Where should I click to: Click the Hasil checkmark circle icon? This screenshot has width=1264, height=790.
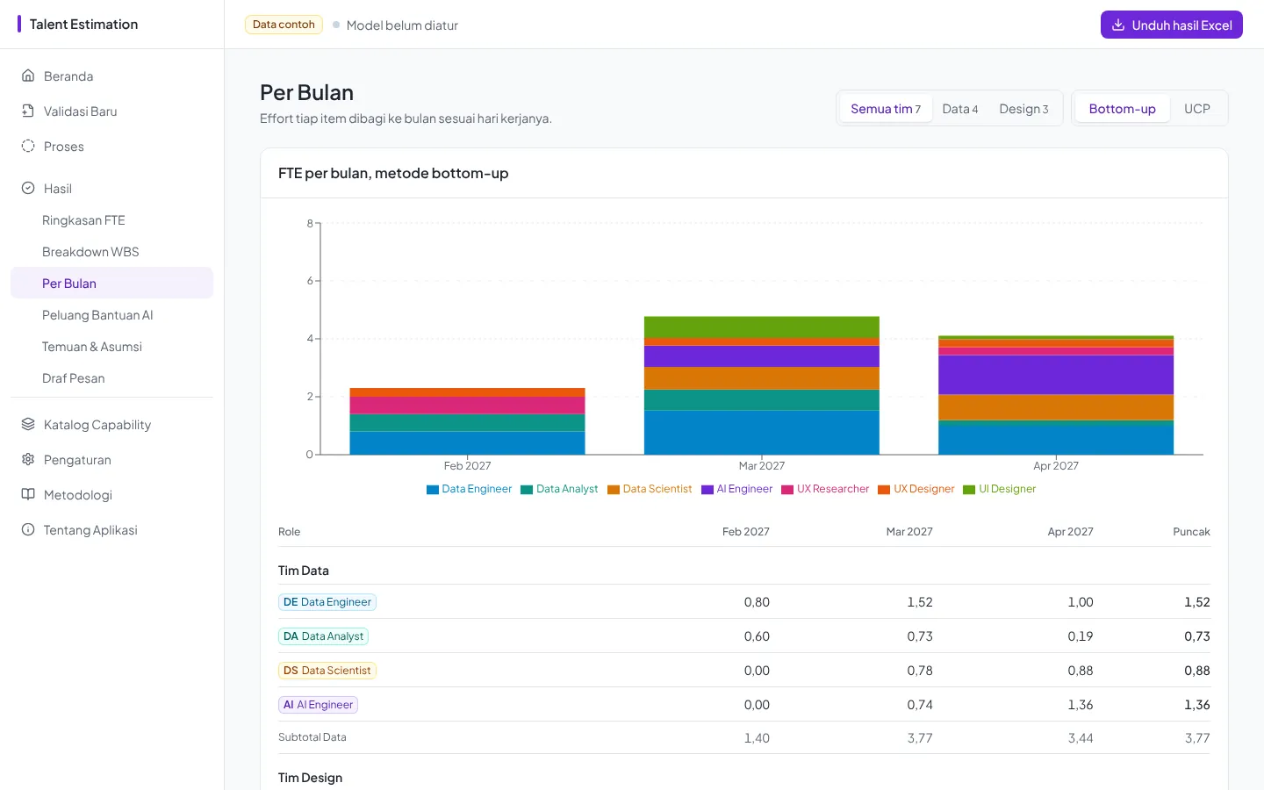(x=28, y=188)
